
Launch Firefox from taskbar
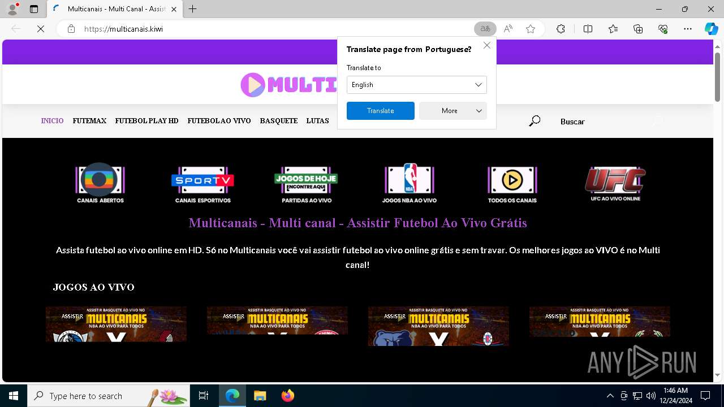click(x=288, y=396)
